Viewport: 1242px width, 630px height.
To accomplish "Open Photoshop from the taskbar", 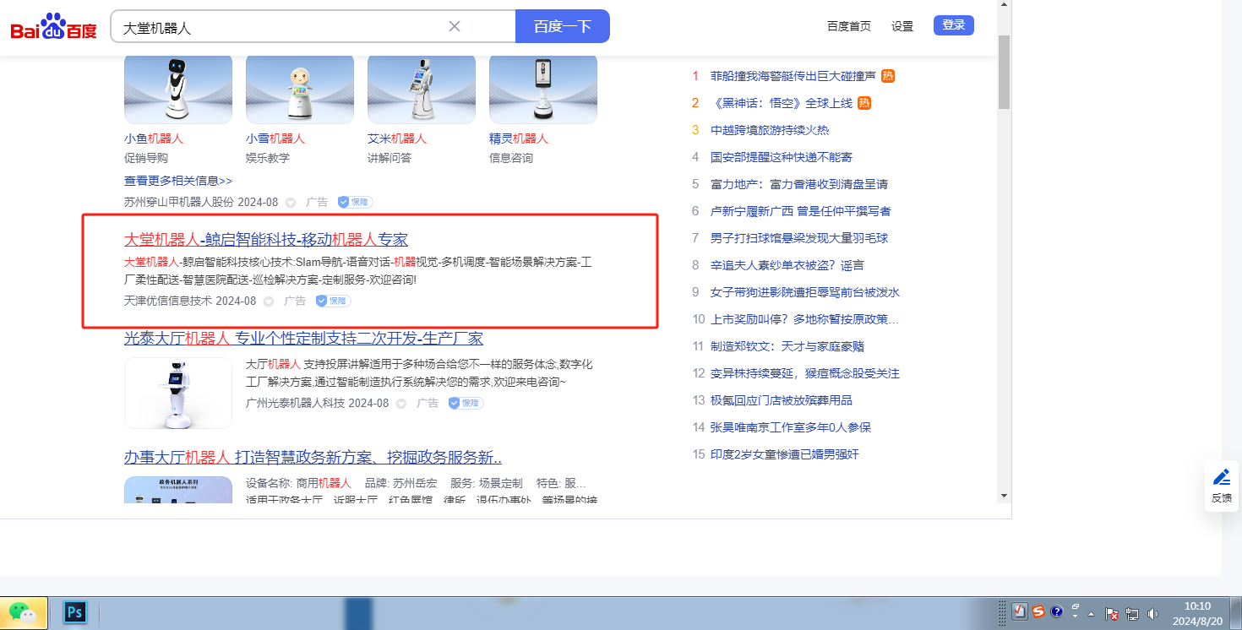I will [75, 612].
